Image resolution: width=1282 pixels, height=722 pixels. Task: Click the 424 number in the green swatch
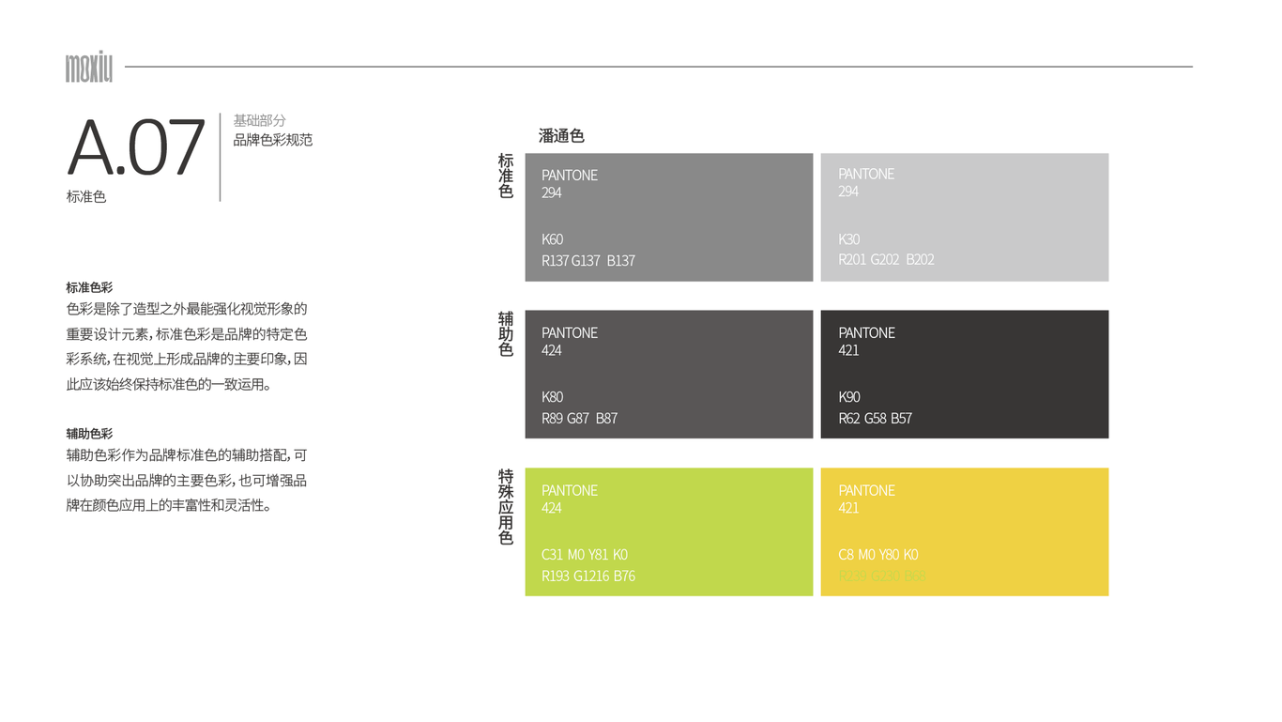(551, 508)
